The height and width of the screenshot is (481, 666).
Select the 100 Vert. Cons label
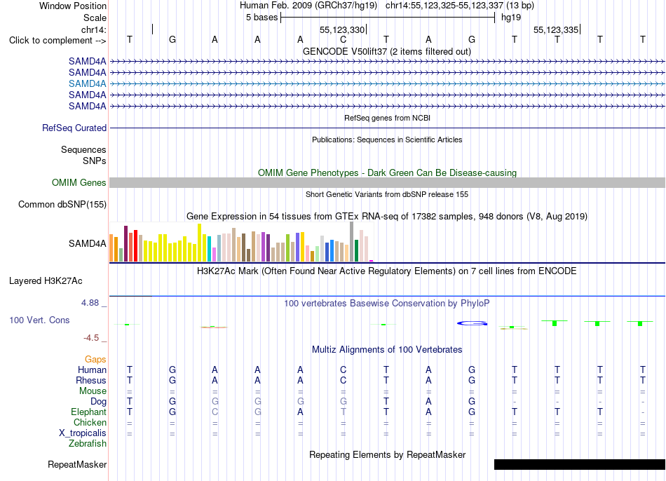tap(39, 320)
